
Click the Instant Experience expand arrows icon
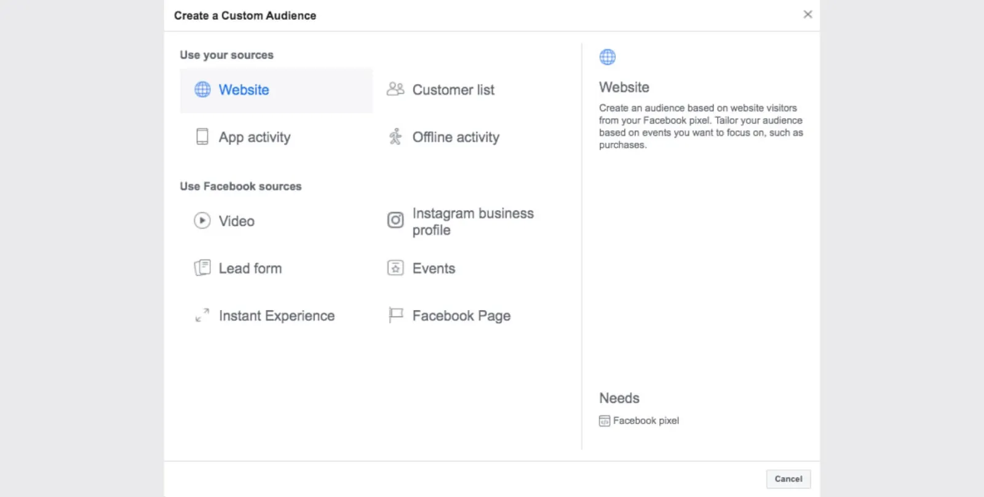(x=202, y=315)
